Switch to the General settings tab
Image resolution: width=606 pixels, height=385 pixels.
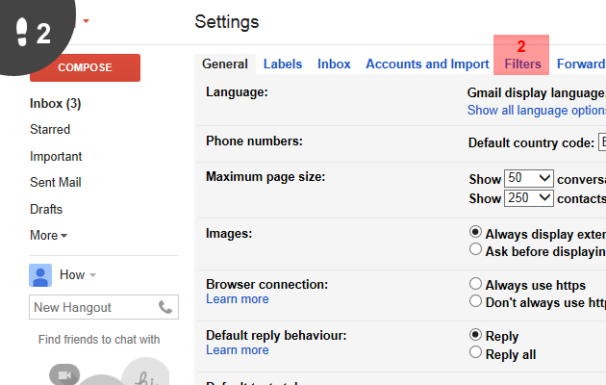point(225,64)
